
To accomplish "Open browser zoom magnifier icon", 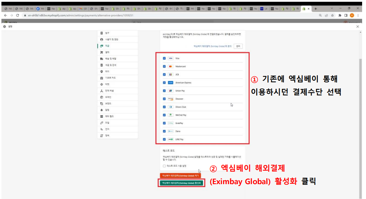I will click(x=320, y=15).
